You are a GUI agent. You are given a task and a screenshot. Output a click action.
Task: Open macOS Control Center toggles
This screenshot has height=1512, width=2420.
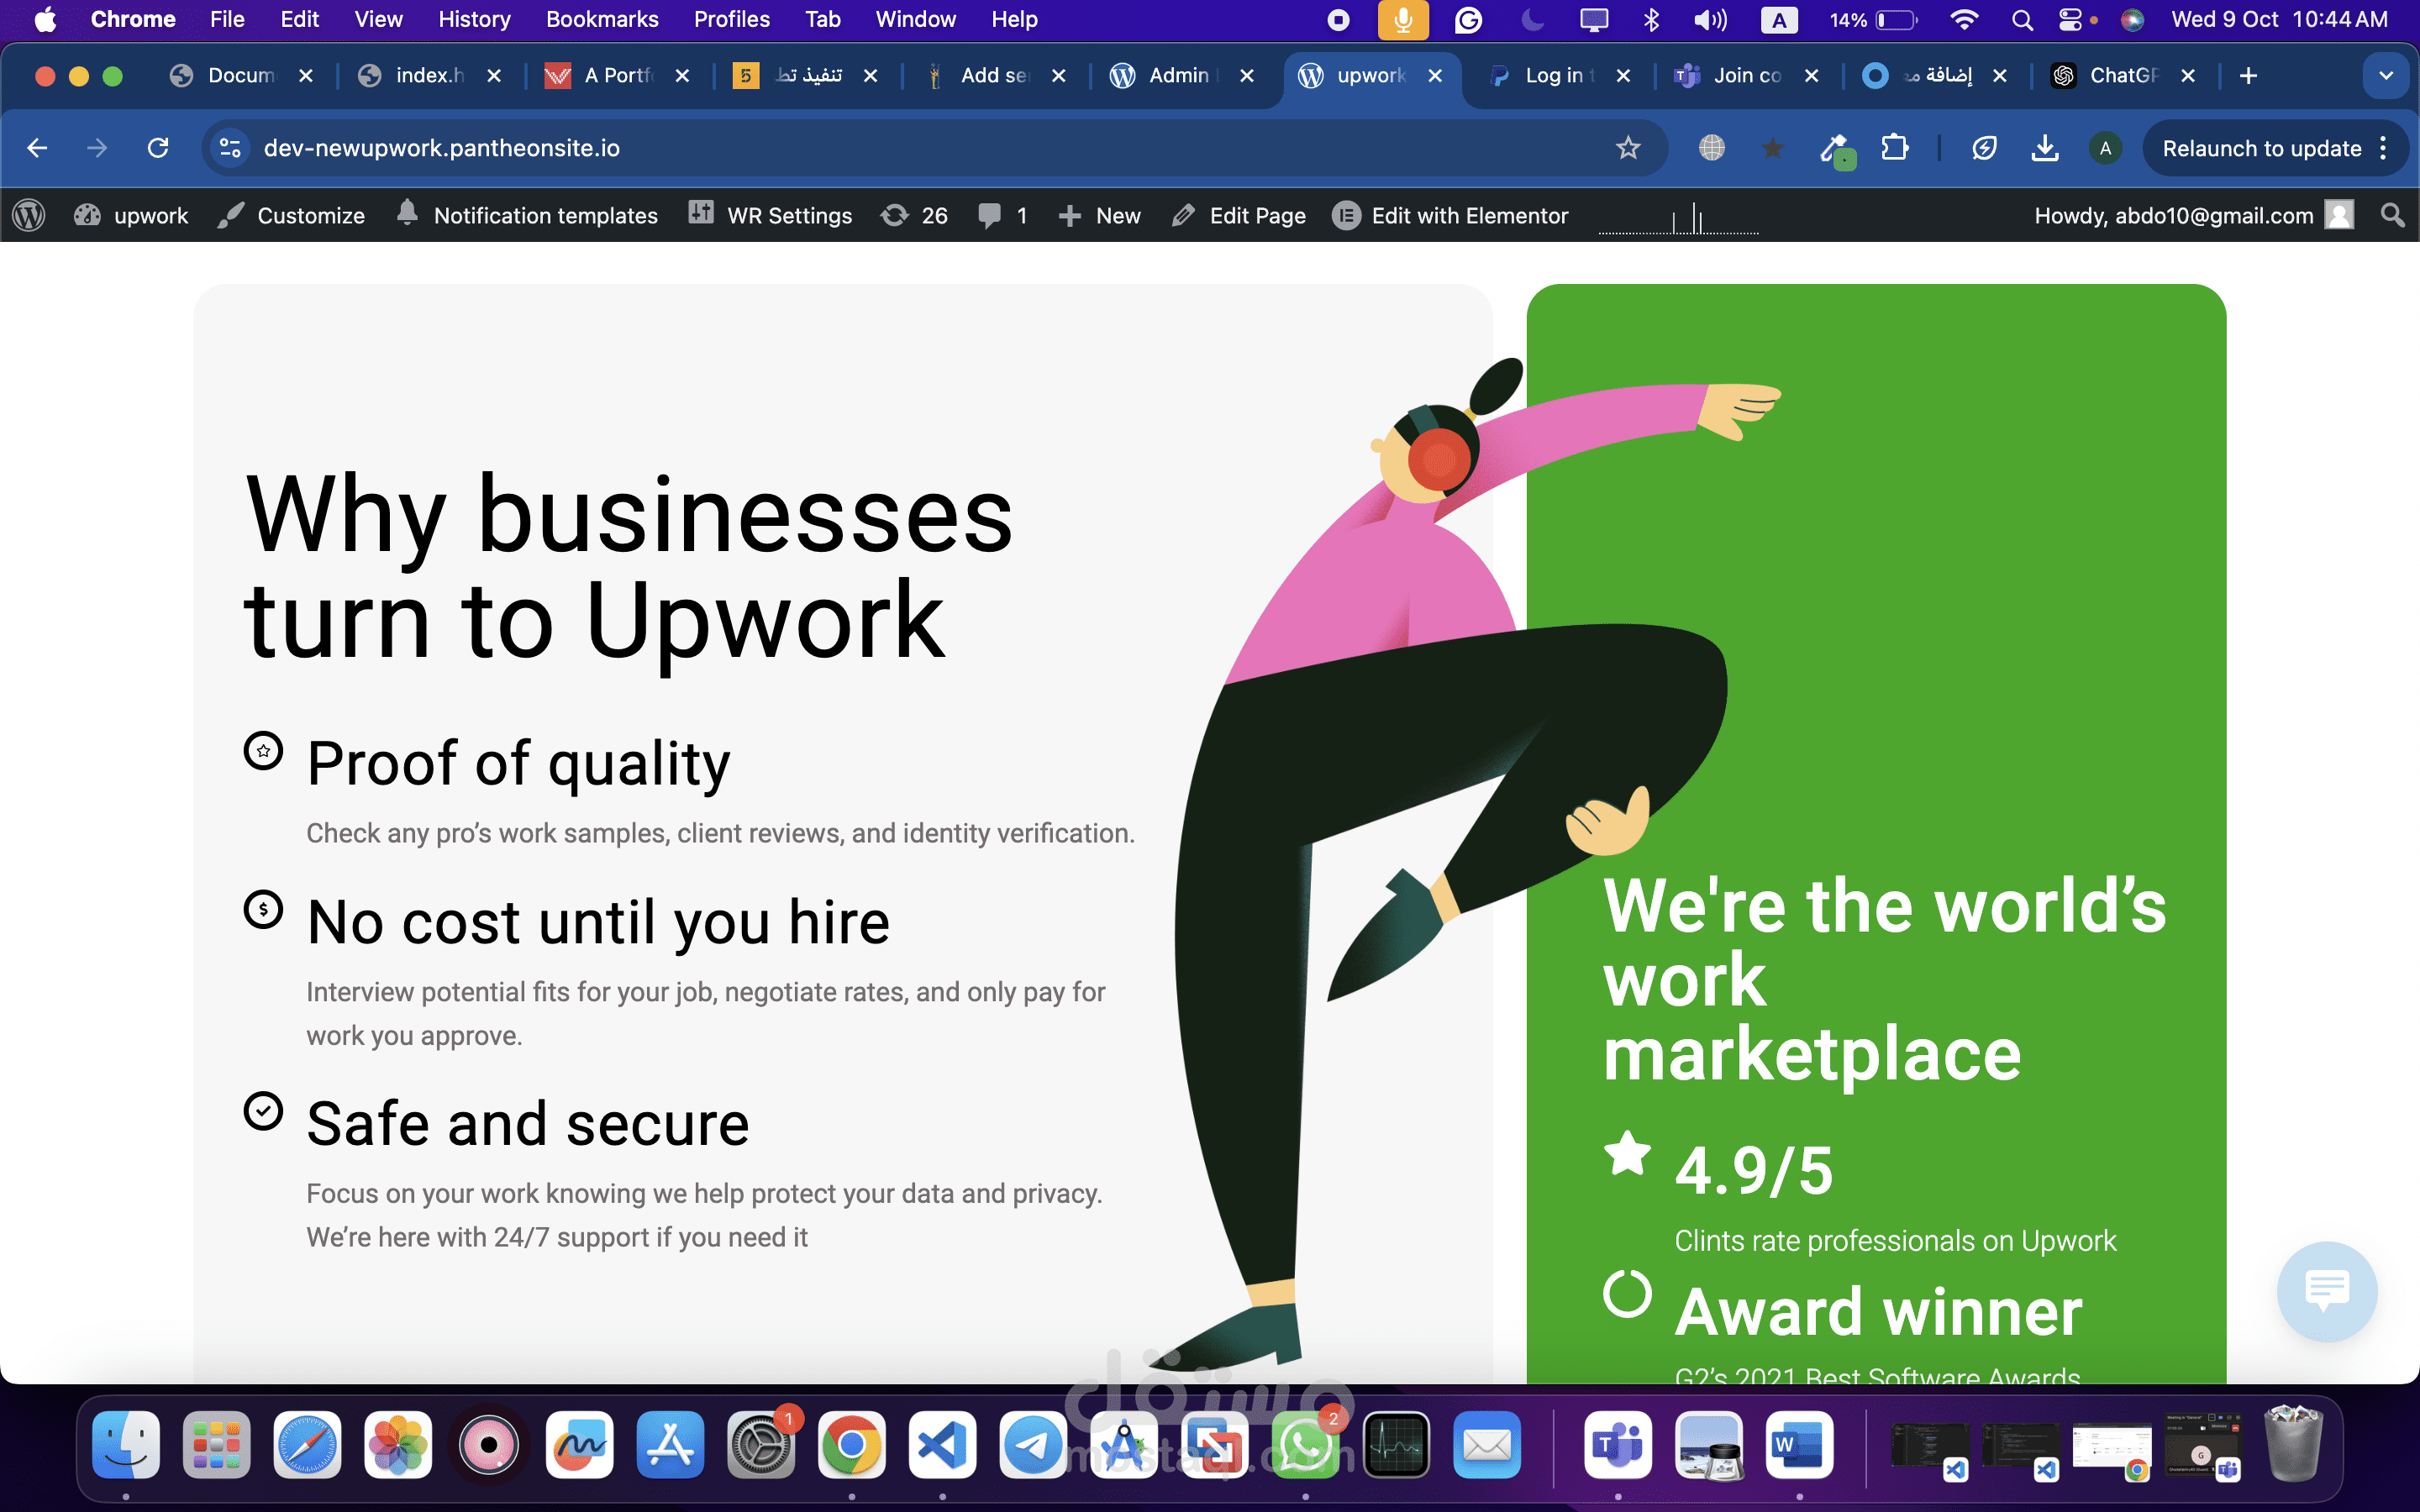[x=2070, y=19]
